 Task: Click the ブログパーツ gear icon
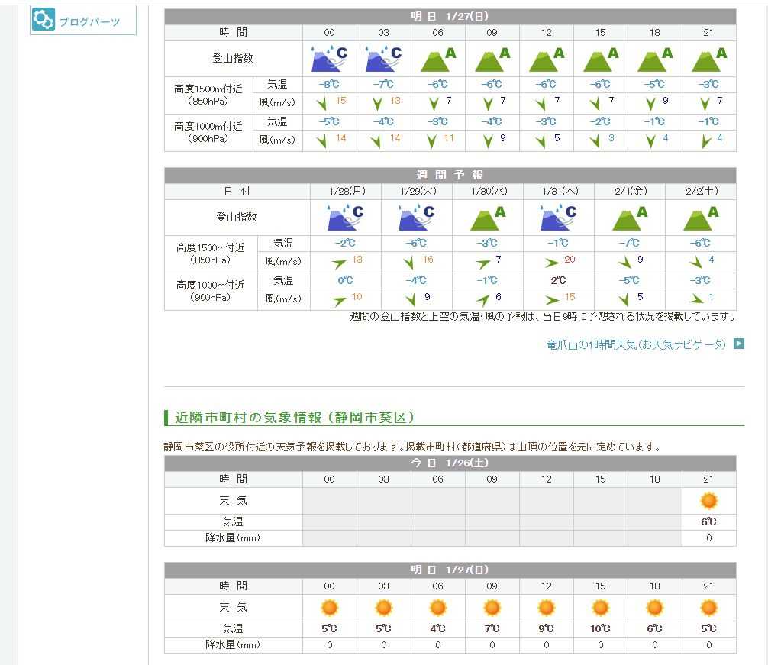44,21
